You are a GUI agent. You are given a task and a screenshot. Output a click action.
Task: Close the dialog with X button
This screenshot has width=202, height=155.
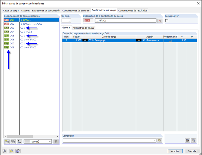[x=198, y=3]
